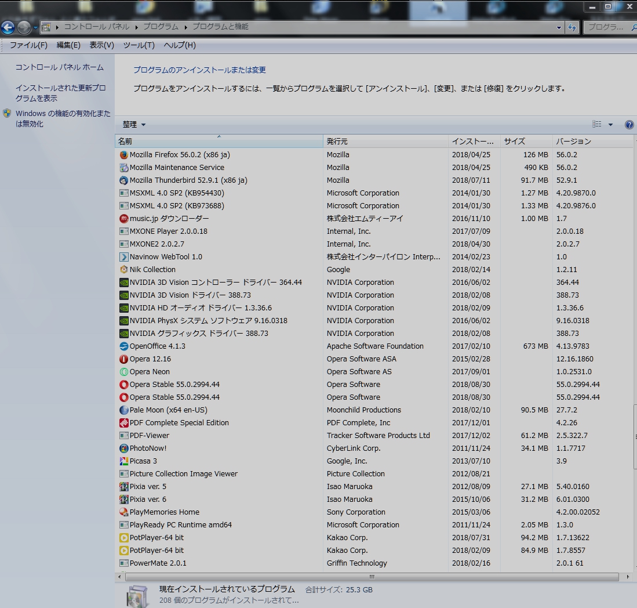
Task: Select the Mozilla Thunderbird program icon
Action: pos(123,180)
